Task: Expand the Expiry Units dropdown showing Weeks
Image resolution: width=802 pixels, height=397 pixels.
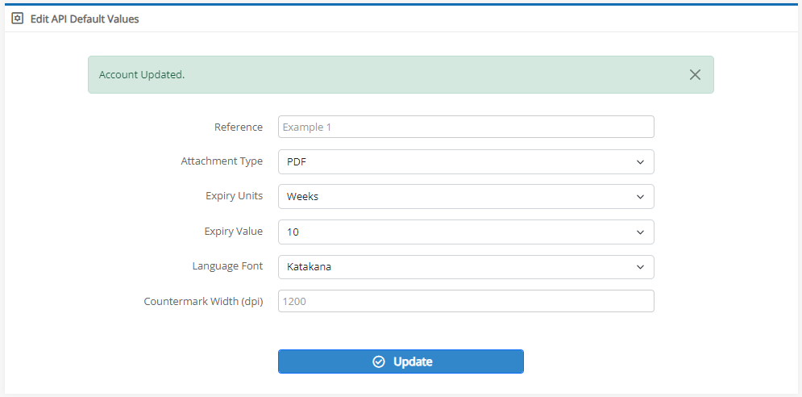Action: (x=466, y=197)
